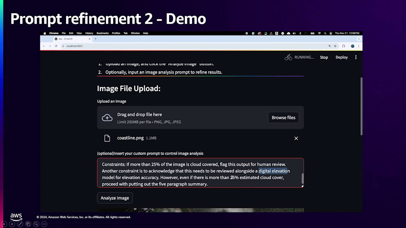The image size is (406, 228).
Task: Remove the coastline.png uploaded file
Action: [x=296, y=138]
